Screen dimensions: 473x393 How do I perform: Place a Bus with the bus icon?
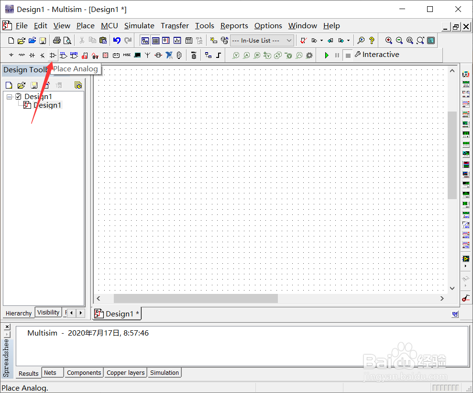click(x=219, y=55)
